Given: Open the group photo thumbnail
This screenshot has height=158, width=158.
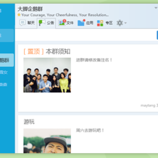Looking at the screenshot, I should tap(47, 75).
